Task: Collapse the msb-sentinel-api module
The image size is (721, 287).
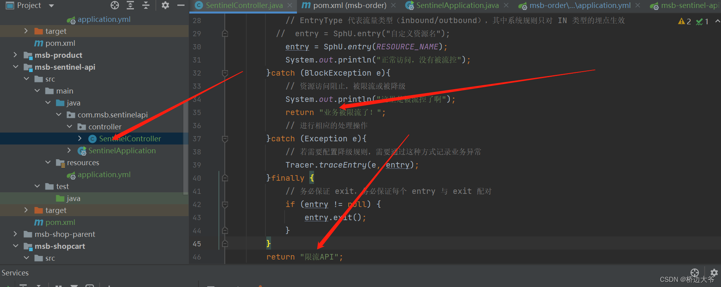Action: (x=15, y=67)
